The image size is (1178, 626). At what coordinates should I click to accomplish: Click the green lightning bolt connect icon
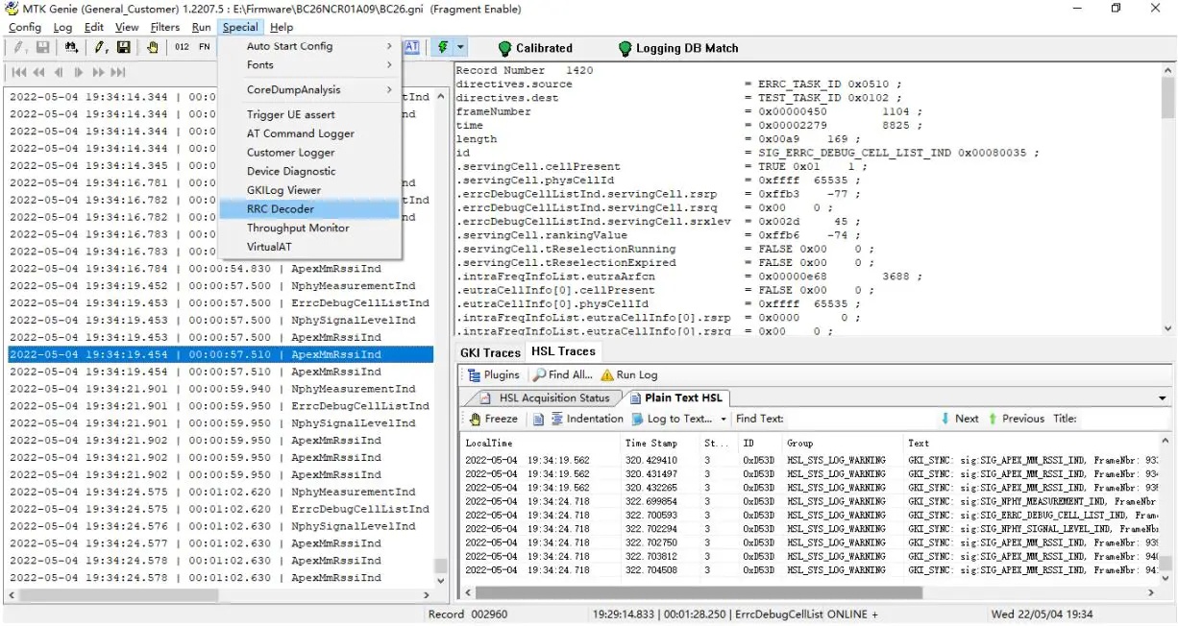[x=443, y=47]
